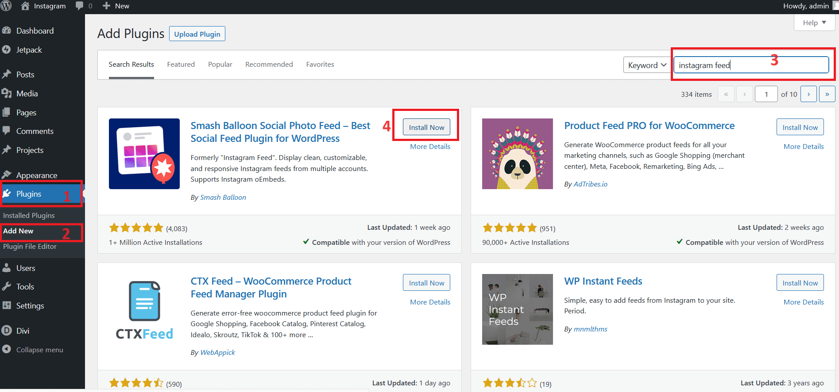Open Installed Plugins submenu
The image size is (839, 392).
coord(29,216)
